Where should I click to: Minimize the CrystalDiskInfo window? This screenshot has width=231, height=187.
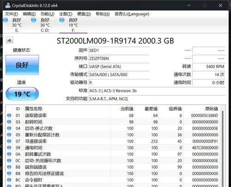[189, 6]
